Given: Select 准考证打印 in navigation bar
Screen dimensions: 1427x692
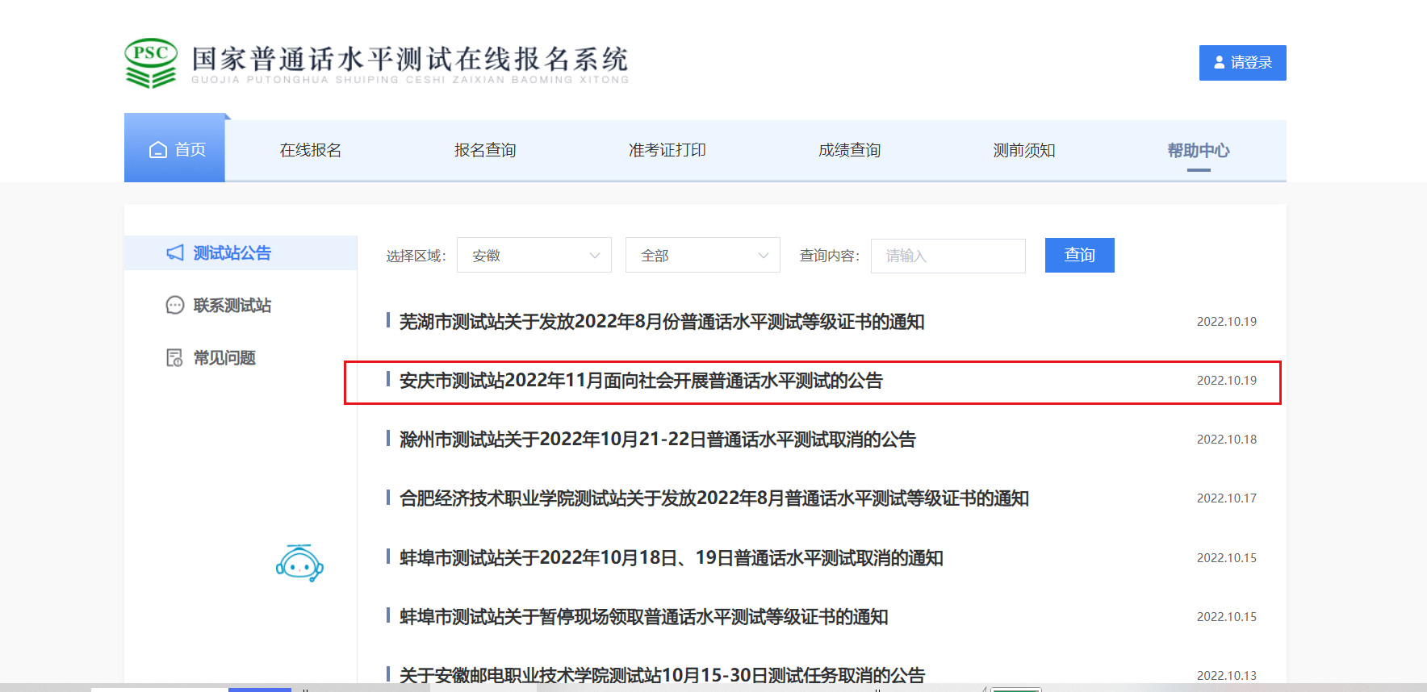Looking at the screenshot, I should (667, 151).
